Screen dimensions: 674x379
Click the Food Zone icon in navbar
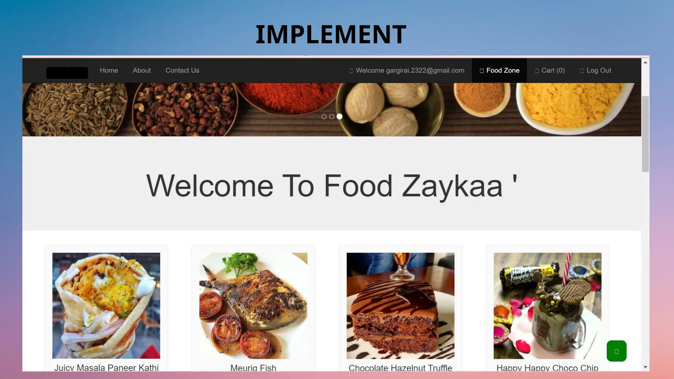(482, 71)
